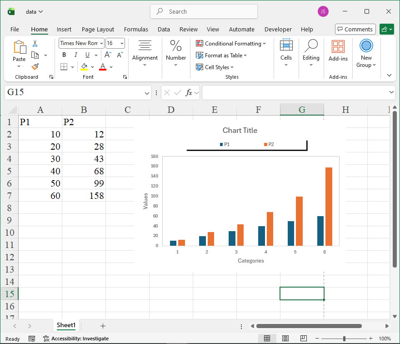Viewport: 400px width, 344px height.
Task: Click the Cut scissors icon
Action: pos(35,44)
